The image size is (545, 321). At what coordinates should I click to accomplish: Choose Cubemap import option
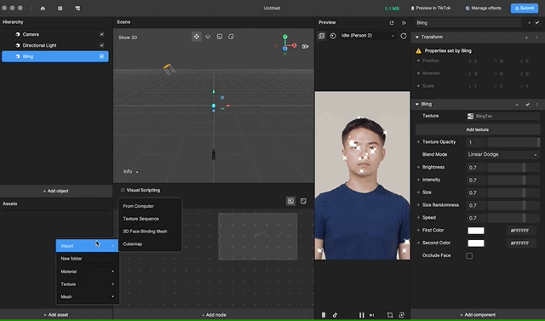coord(150,244)
